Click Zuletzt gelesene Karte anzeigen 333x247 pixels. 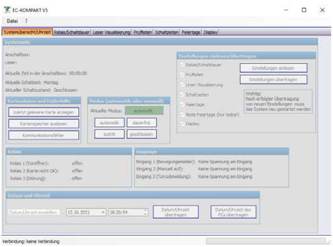pyautogui.click(x=44, y=112)
